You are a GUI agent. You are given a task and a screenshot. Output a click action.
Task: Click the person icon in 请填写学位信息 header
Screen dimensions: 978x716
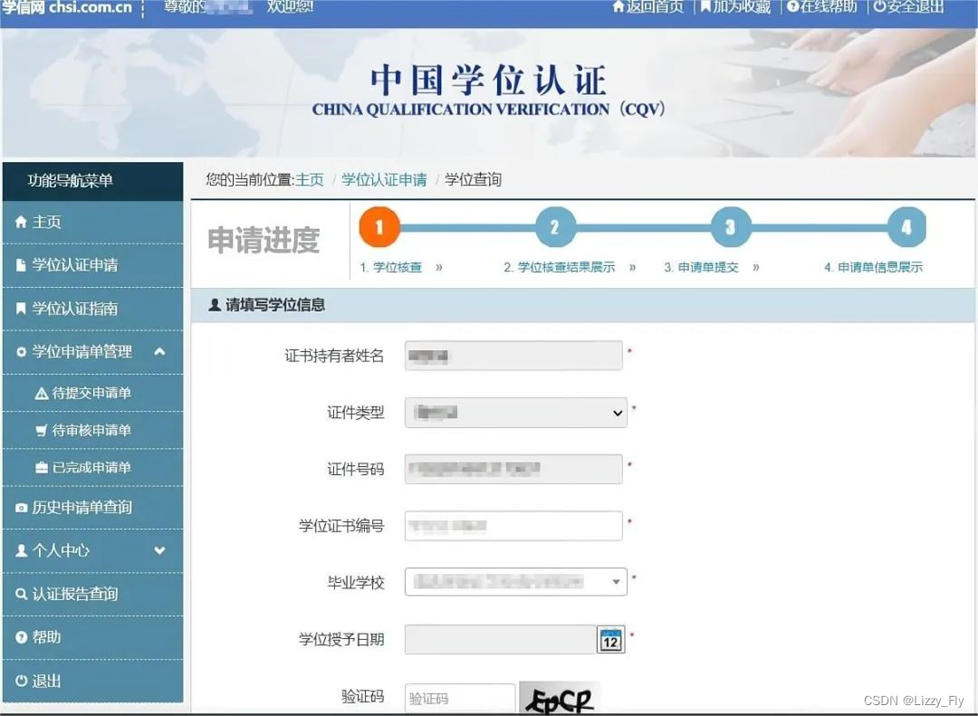coord(215,304)
